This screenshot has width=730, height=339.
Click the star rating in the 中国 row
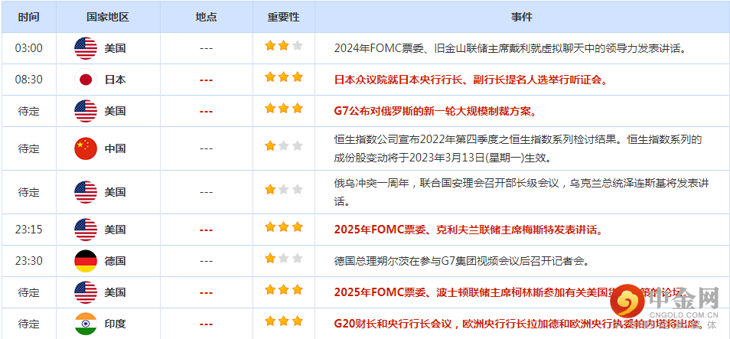(x=283, y=147)
